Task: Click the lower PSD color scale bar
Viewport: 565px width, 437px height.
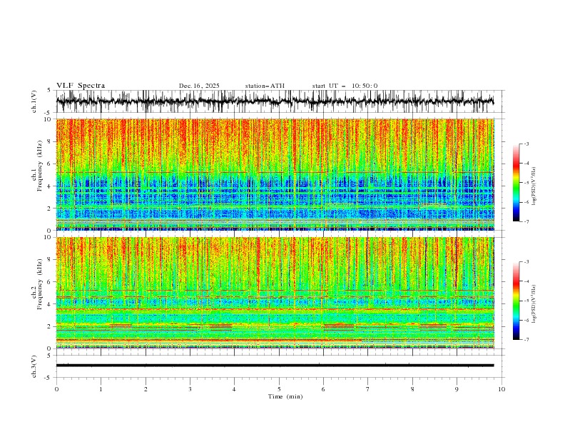Action: 516,301
